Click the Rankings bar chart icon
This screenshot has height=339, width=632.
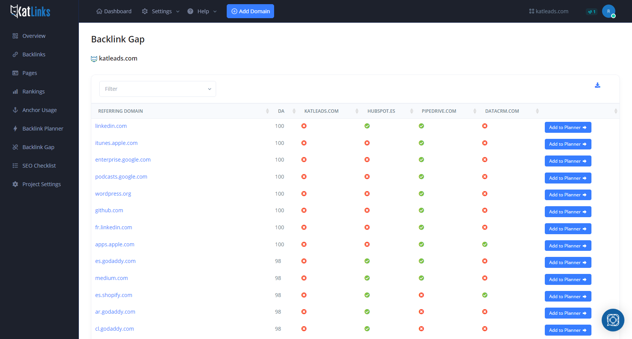pos(15,92)
